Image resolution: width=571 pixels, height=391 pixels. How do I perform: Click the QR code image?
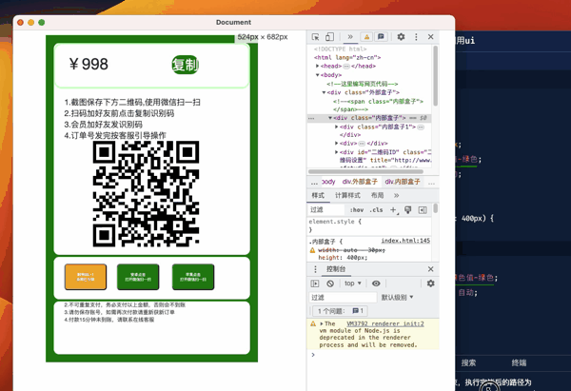[146, 194]
